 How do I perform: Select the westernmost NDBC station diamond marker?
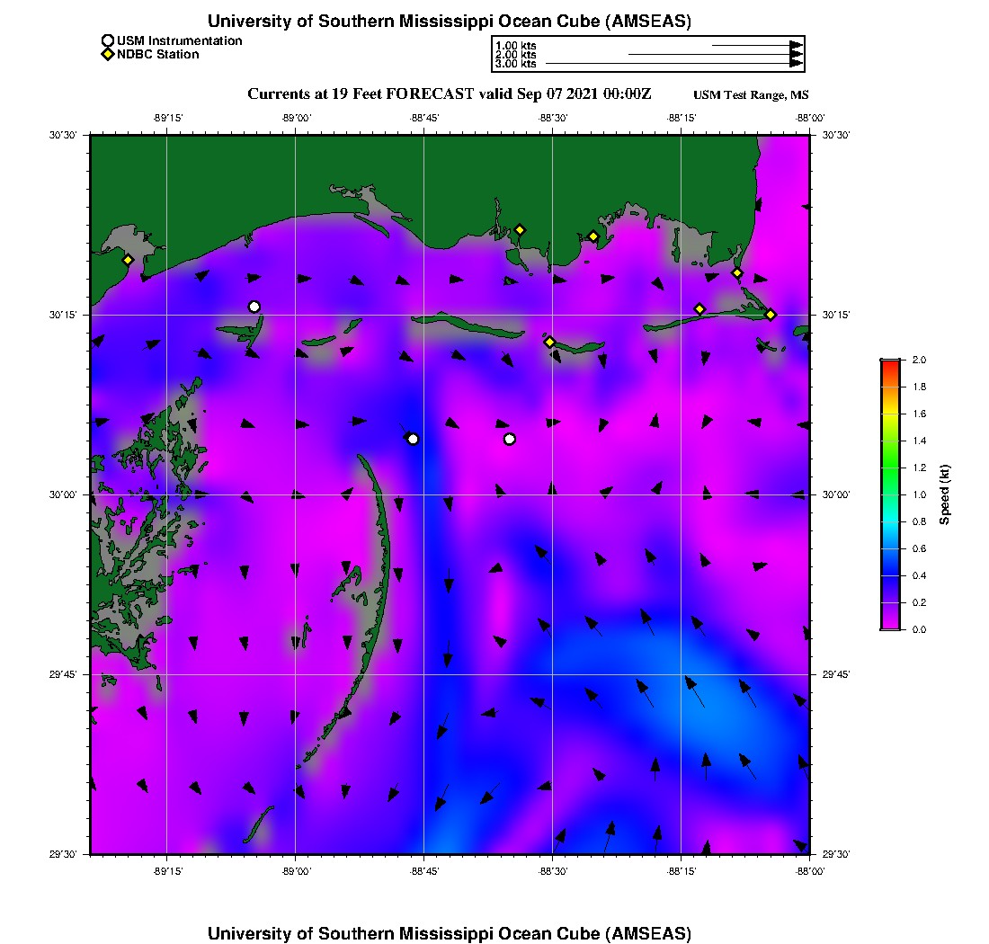coord(129,260)
